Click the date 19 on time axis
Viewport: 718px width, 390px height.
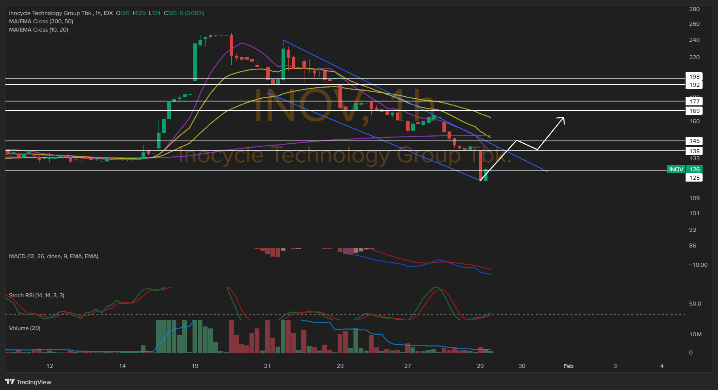click(x=195, y=366)
